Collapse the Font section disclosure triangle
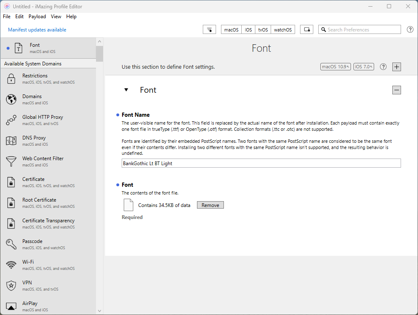 point(126,90)
